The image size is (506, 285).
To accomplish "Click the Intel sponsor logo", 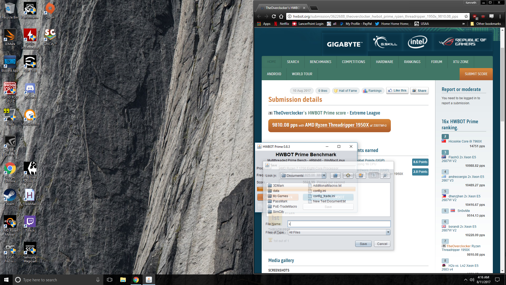I will [x=417, y=42].
